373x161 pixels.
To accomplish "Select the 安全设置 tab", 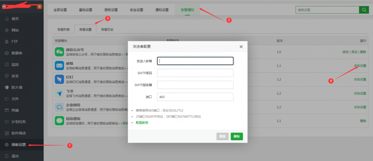I will pos(136,10).
